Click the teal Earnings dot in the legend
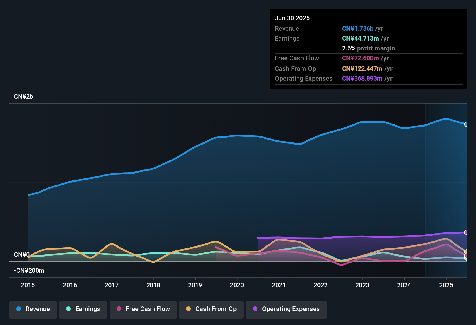 [69, 309]
